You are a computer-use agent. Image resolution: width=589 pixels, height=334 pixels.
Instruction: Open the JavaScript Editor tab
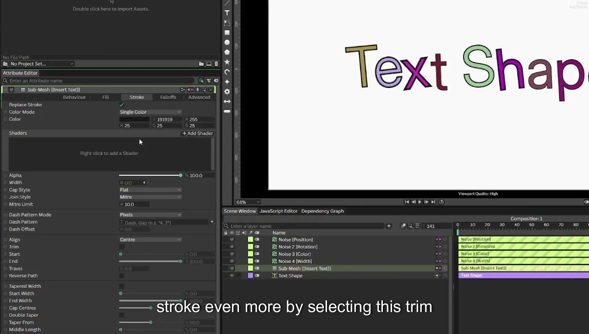pyautogui.click(x=279, y=211)
